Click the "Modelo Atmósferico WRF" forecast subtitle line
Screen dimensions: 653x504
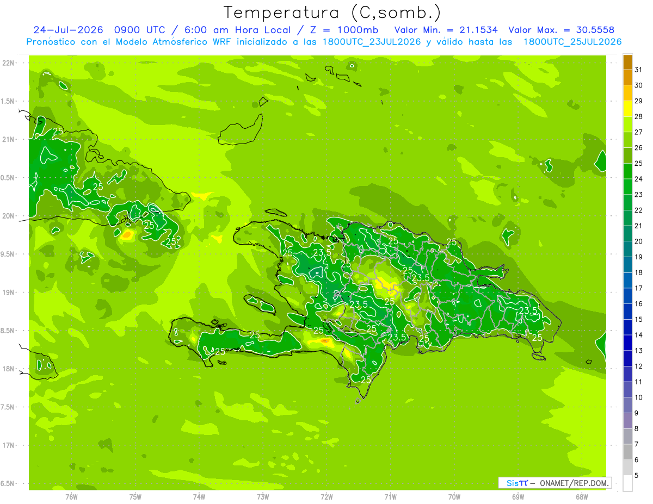point(324,42)
